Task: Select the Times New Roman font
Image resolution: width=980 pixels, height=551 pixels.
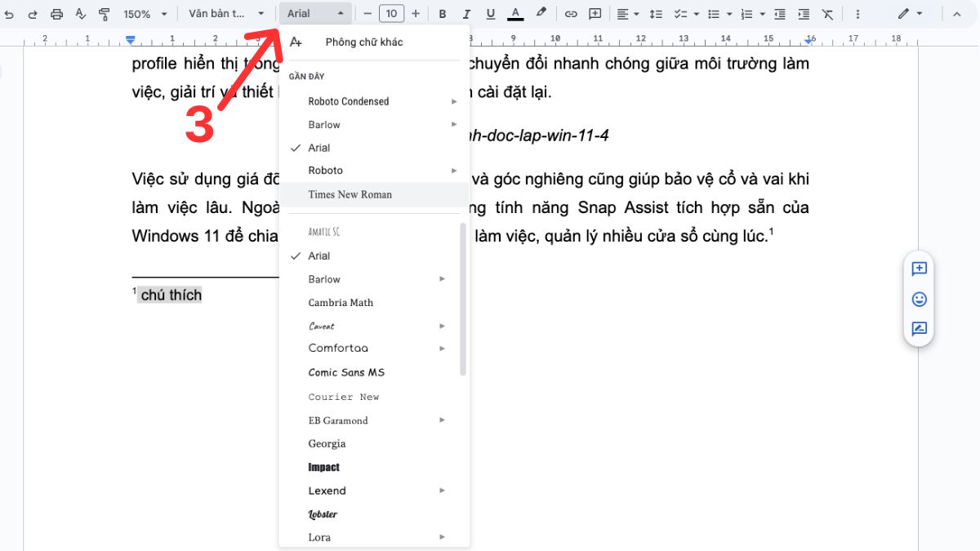Action: (374, 194)
